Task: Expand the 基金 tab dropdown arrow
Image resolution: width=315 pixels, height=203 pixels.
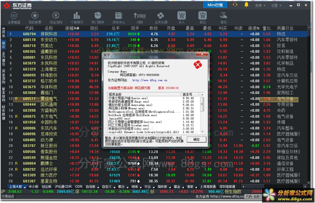Action: point(183,187)
